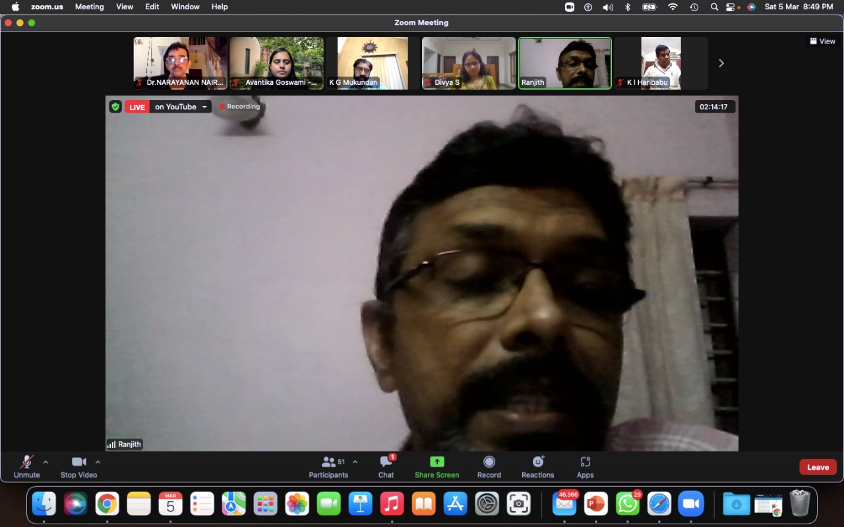
Task: Open Time Machine icon in menu bar
Action: pos(694,7)
